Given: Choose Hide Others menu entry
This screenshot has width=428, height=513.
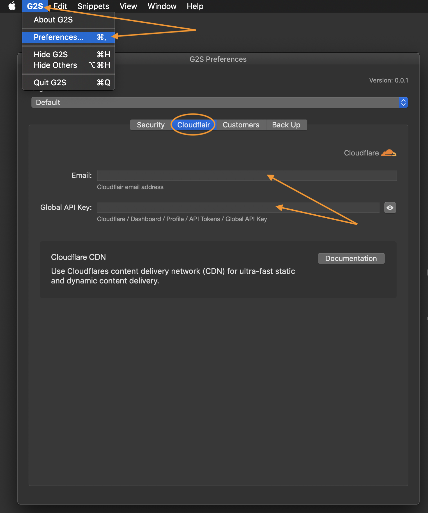Looking at the screenshot, I should (x=68, y=65).
